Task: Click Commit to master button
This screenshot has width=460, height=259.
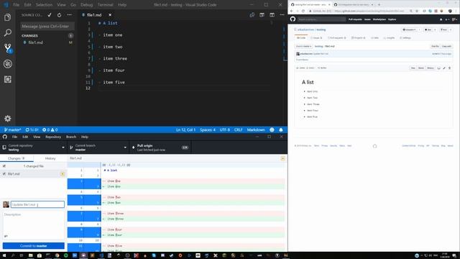Action: (x=34, y=246)
